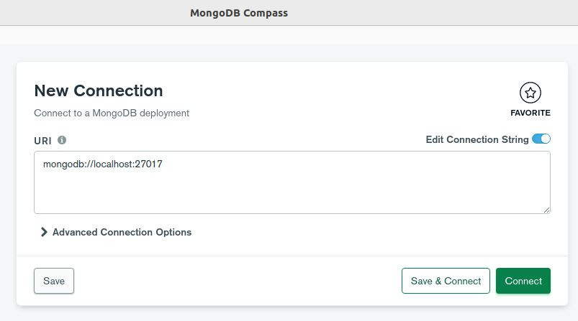Image resolution: width=578 pixels, height=321 pixels.
Task: Click the MongoDB Compass window title
Action: [239, 13]
